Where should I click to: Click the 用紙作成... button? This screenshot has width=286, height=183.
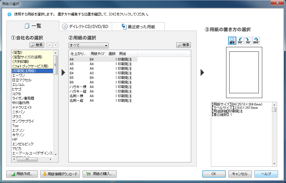pos(23,174)
